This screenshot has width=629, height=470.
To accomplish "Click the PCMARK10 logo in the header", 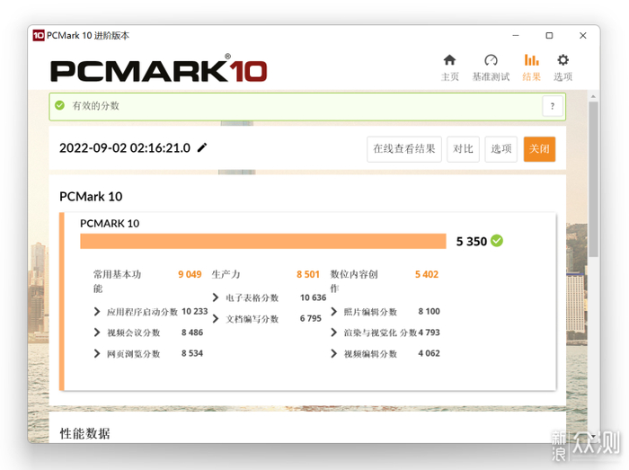I will (159, 69).
